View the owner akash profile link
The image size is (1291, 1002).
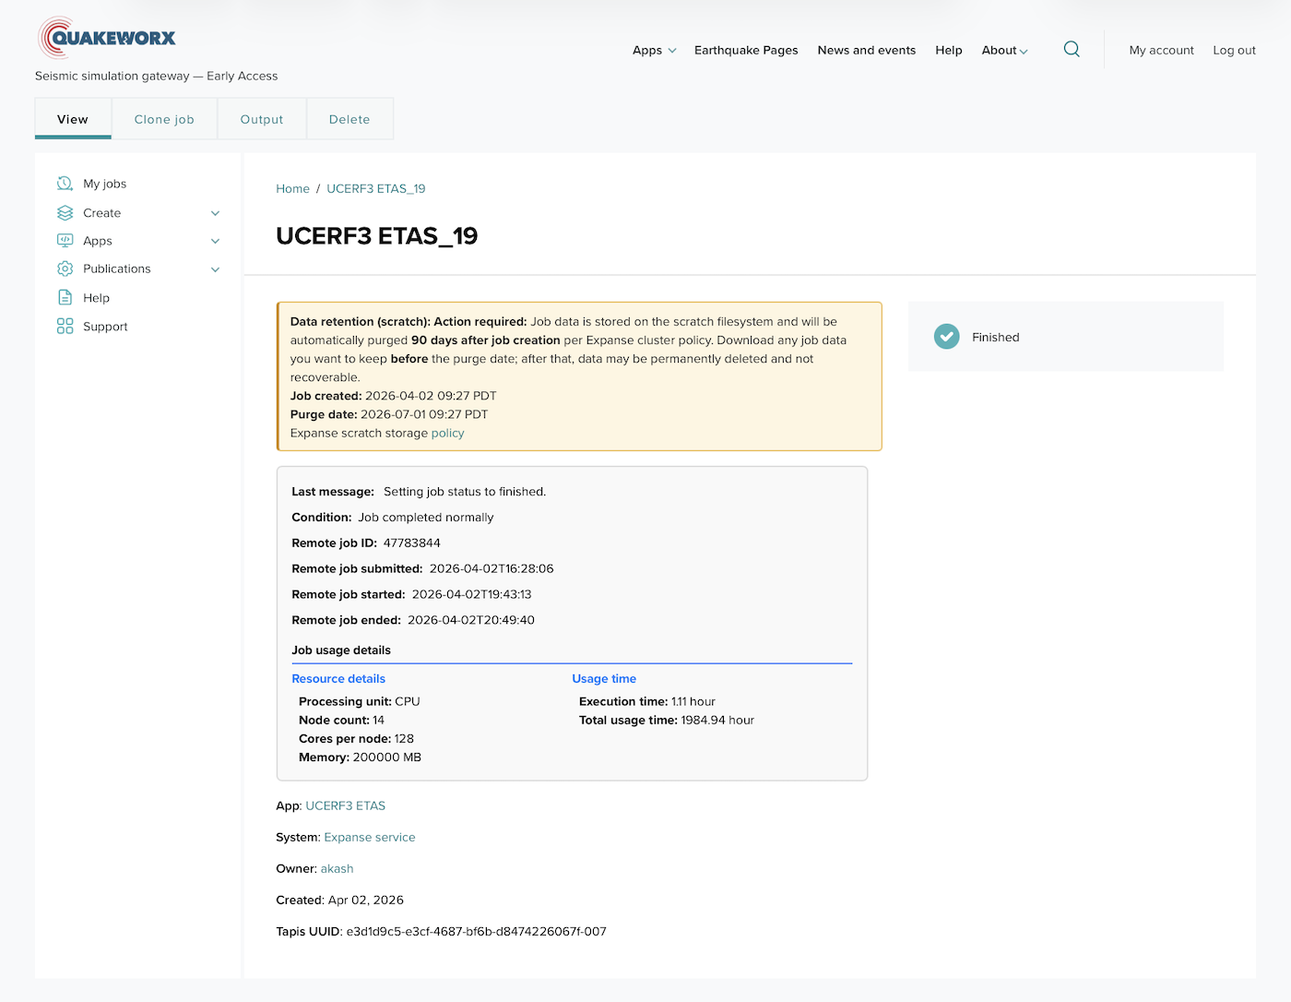(x=337, y=868)
